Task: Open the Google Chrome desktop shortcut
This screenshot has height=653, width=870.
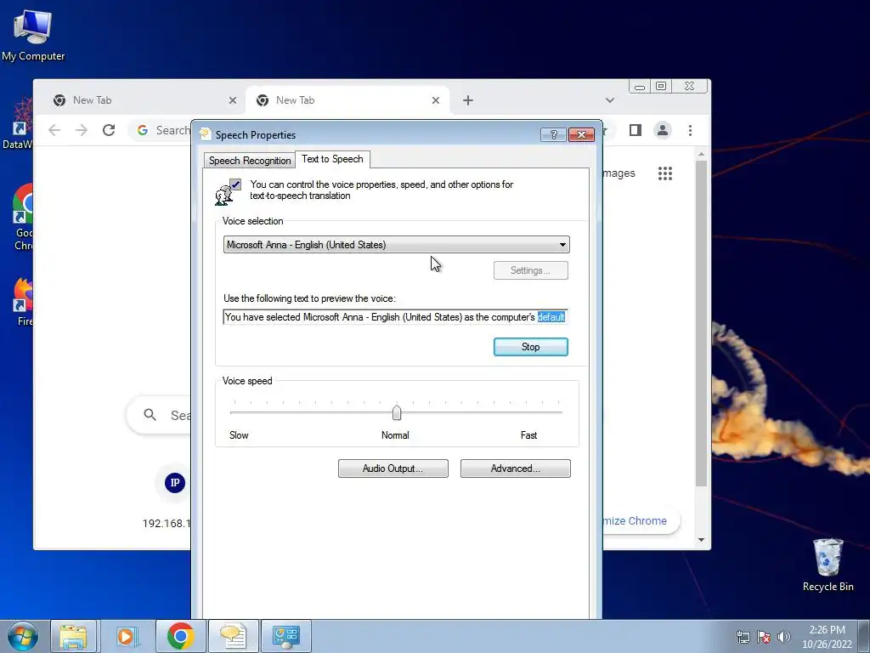Action: 23,218
